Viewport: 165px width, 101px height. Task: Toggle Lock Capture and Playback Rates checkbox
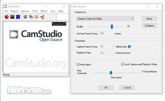pos(122,64)
